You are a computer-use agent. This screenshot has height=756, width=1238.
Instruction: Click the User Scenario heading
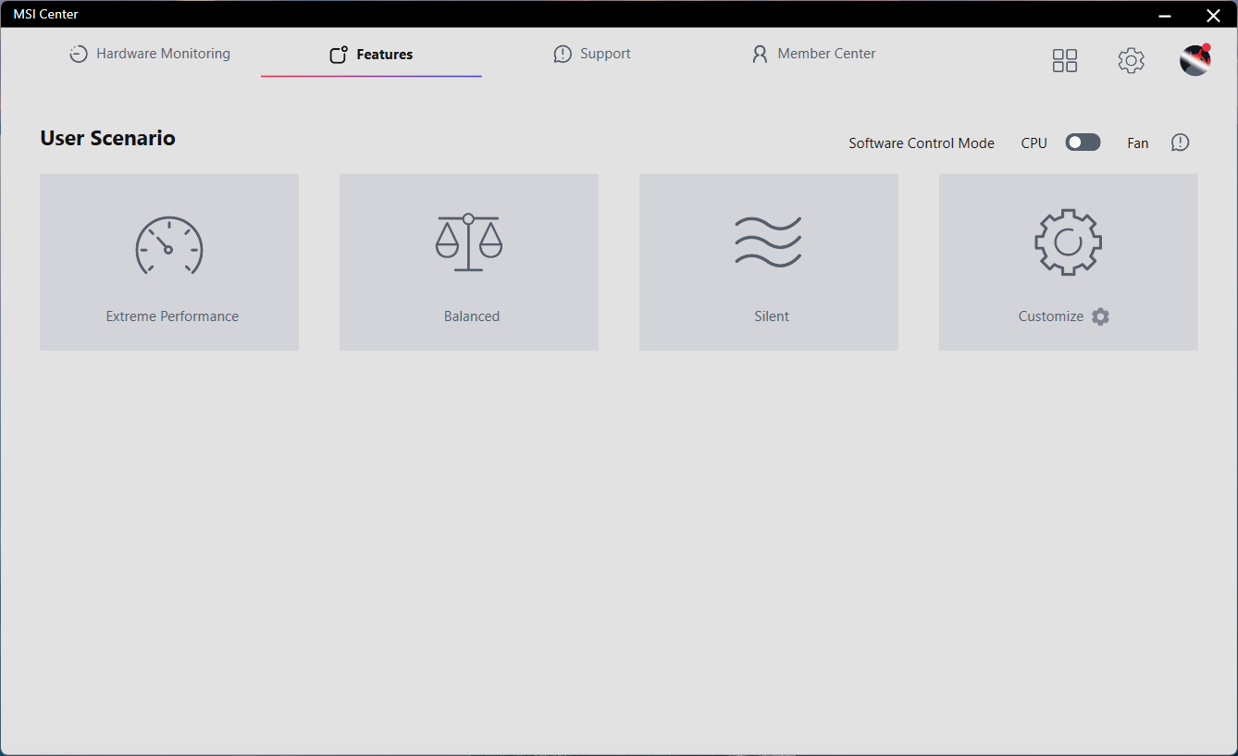click(x=107, y=138)
